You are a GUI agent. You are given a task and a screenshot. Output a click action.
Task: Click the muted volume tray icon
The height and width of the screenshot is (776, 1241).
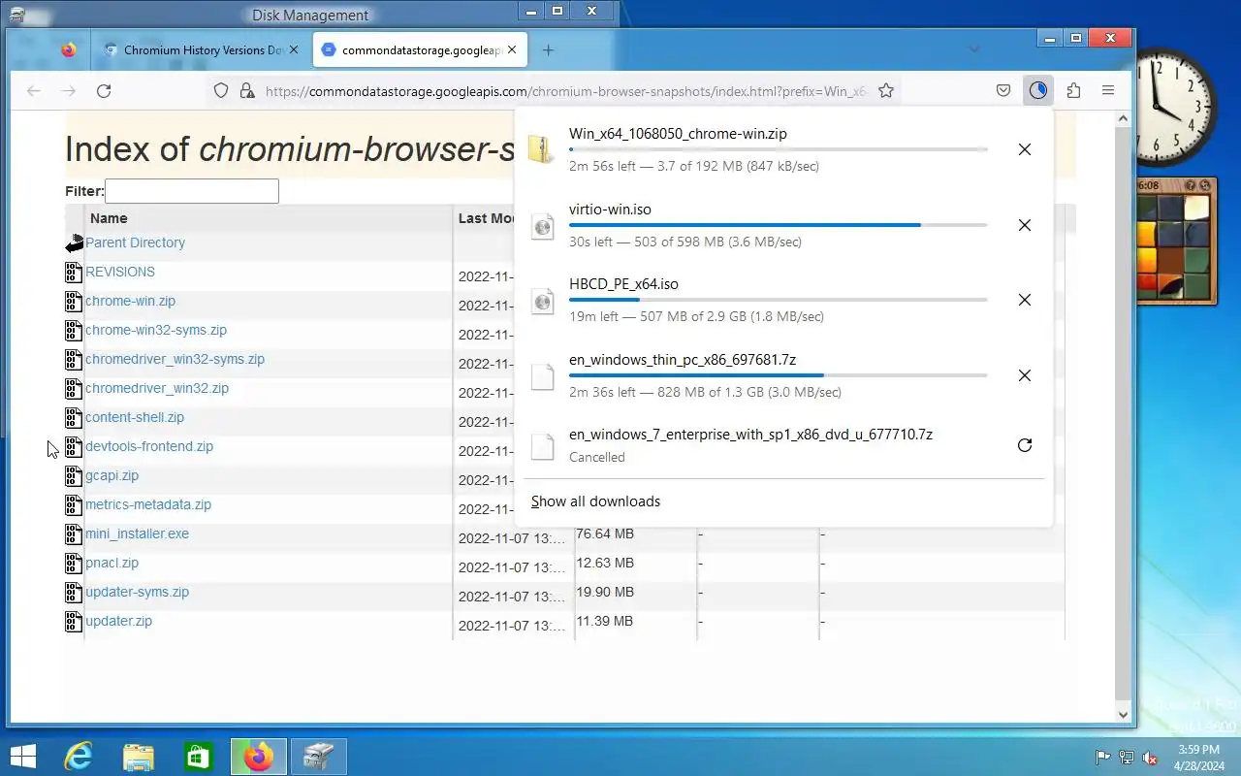[x=1150, y=758]
